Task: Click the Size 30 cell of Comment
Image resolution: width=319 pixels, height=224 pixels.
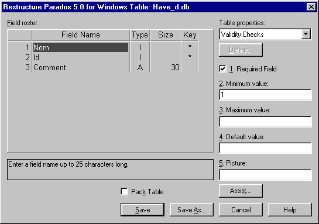Action: click(166, 67)
